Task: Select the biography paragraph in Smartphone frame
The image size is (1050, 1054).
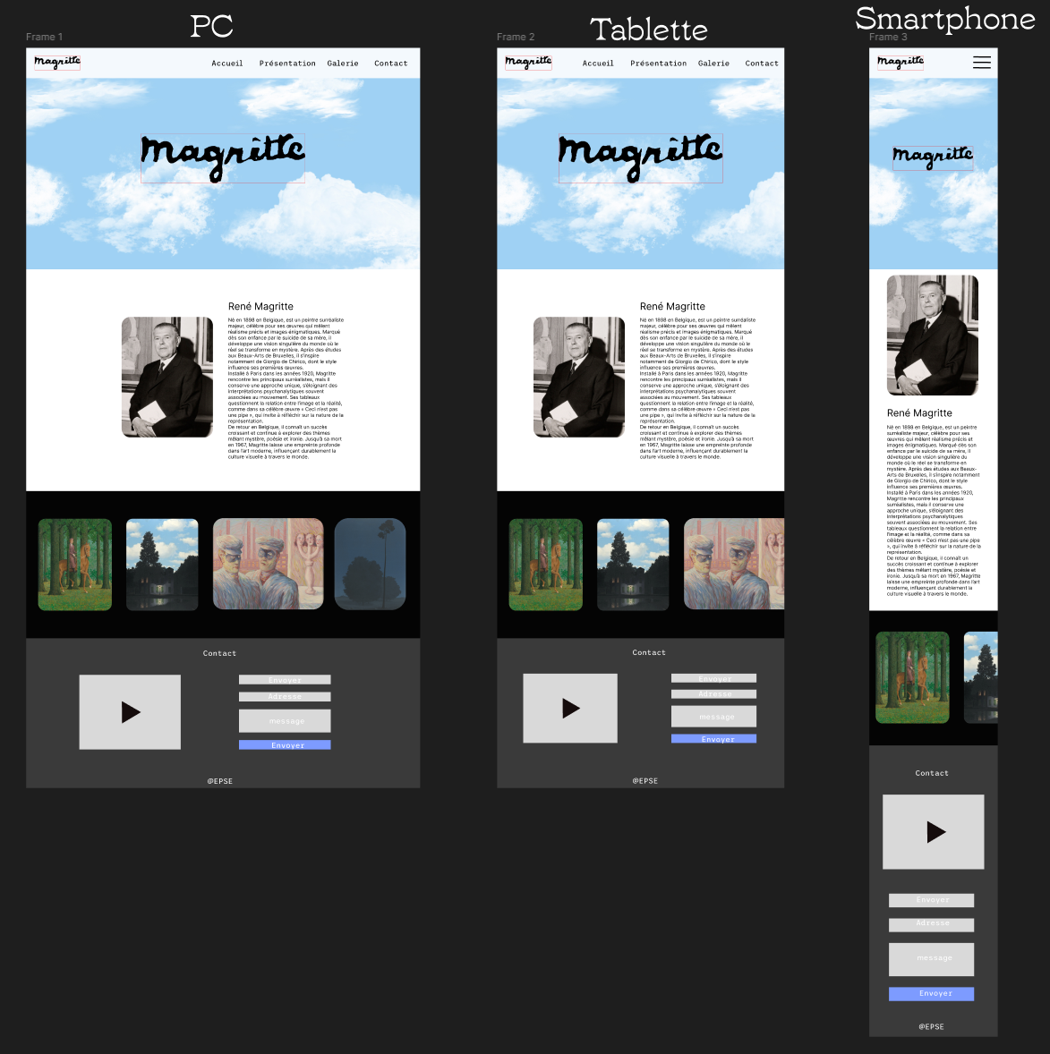Action: click(934, 510)
